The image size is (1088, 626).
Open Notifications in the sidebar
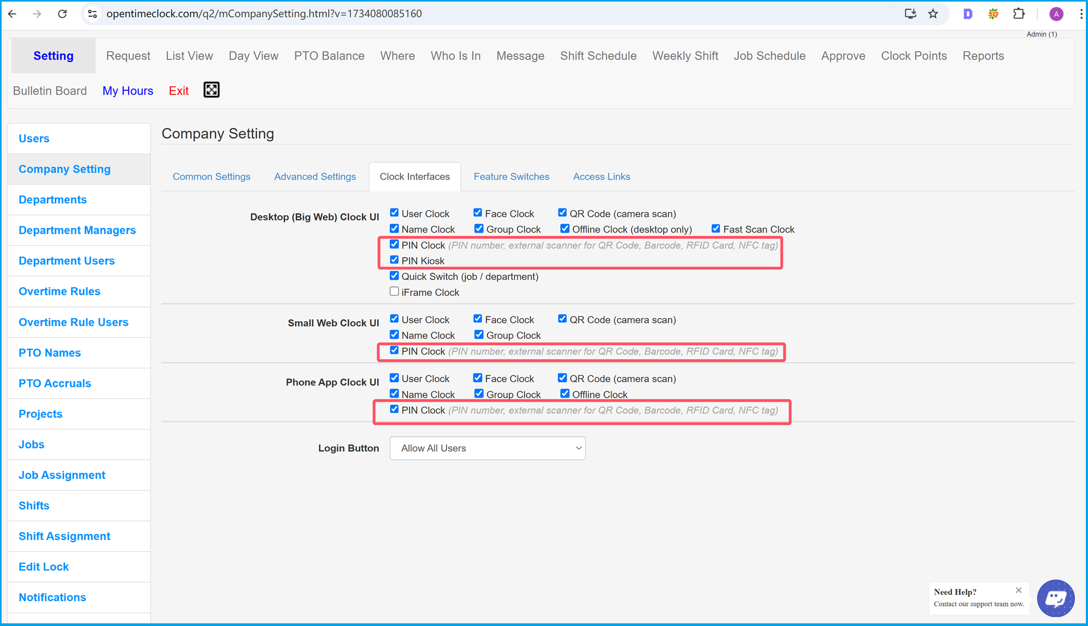(79, 597)
